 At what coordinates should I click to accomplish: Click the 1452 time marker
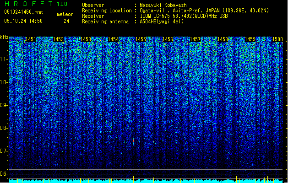[x=58, y=39]
